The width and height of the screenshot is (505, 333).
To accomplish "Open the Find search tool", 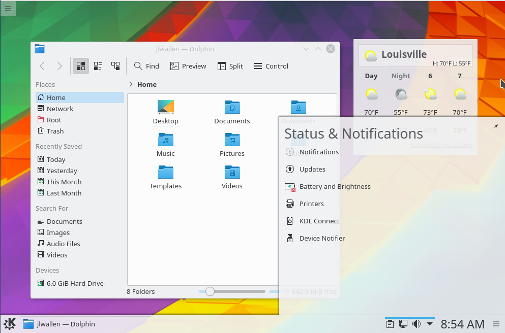I will 146,66.
